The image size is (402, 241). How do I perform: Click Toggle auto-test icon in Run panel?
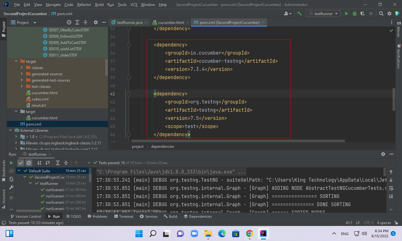coord(11,179)
